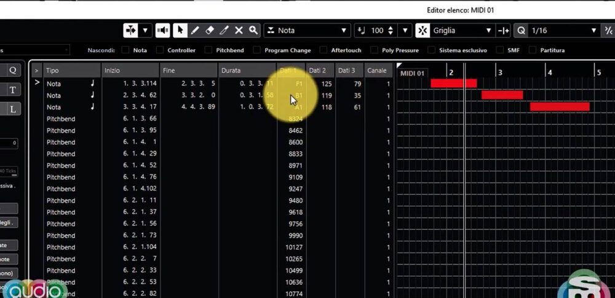Click pitchbend value 8462

tap(295, 130)
